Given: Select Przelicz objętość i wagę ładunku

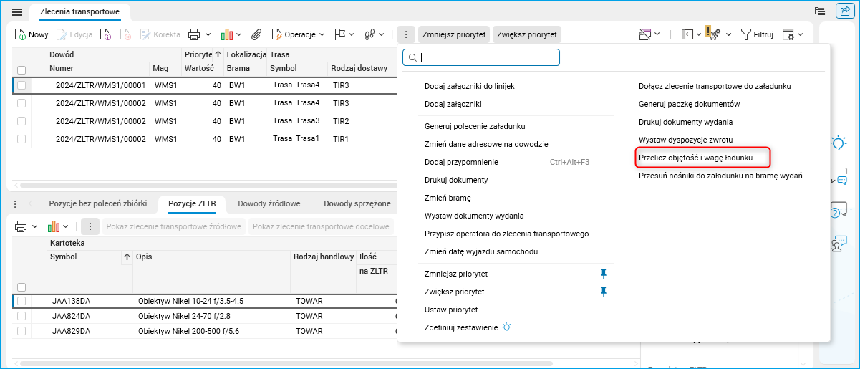Looking at the screenshot, I should click(x=695, y=158).
